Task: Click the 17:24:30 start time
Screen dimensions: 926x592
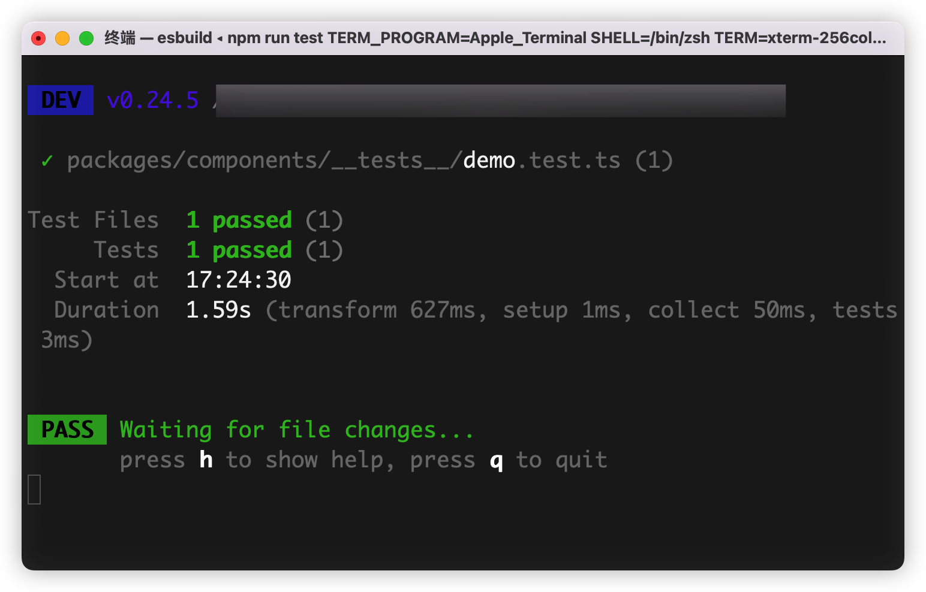Action: point(239,280)
